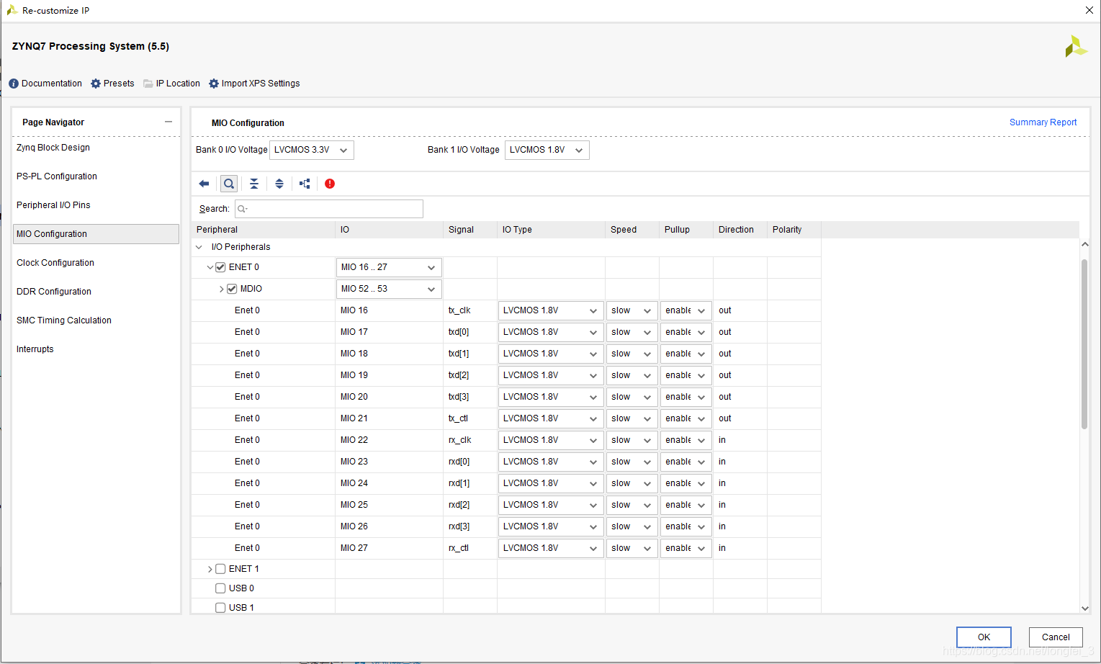Click the Search input field

click(x=329, y=209)
